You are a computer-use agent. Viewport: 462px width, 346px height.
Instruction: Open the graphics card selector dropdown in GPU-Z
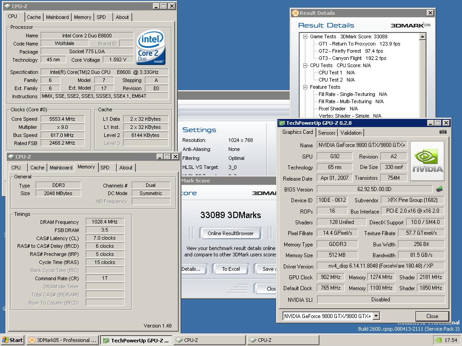pos(376,316)
